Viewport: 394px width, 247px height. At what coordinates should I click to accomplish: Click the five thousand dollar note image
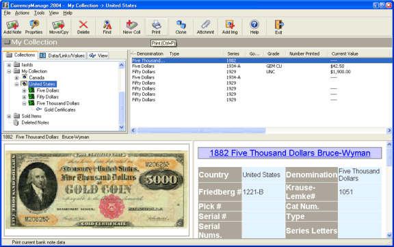point(96,190)
